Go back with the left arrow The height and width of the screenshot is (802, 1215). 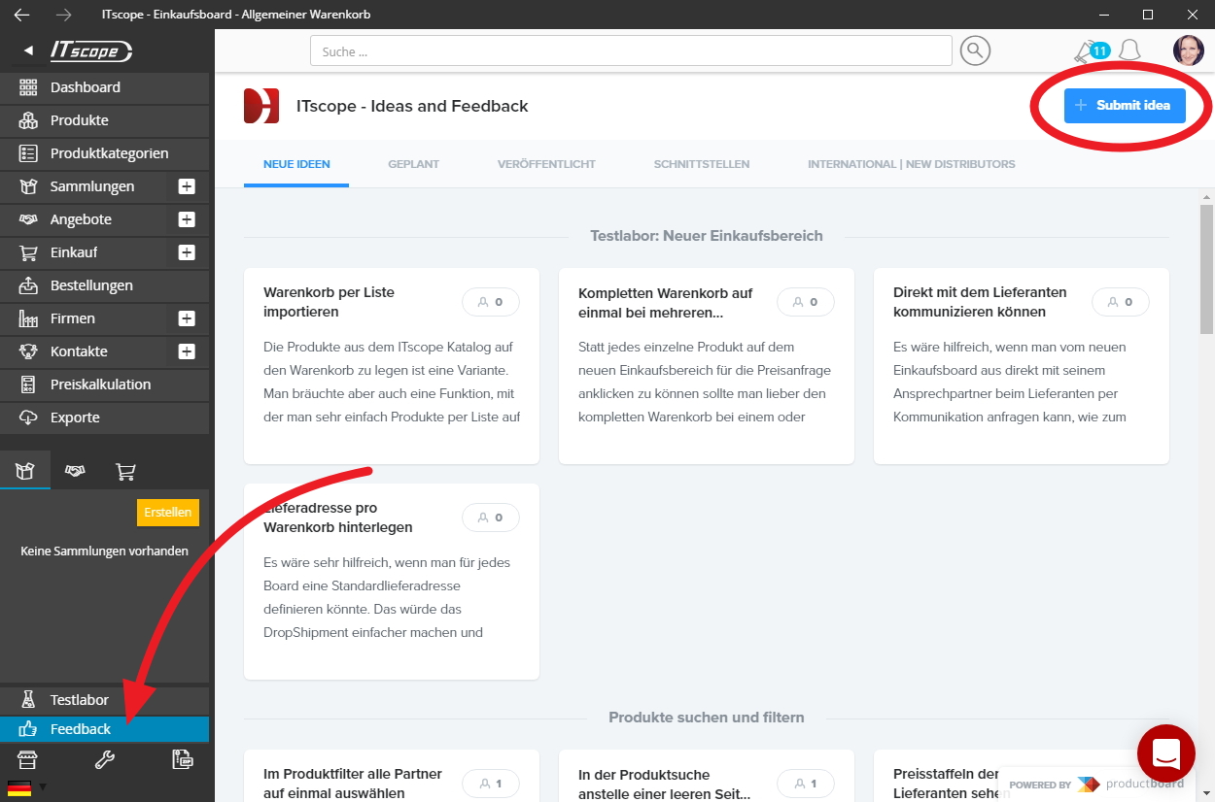[x=21, y=15]
